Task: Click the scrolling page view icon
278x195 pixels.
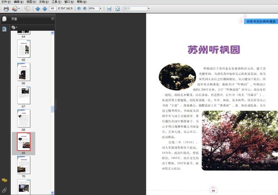Action: 109,8
